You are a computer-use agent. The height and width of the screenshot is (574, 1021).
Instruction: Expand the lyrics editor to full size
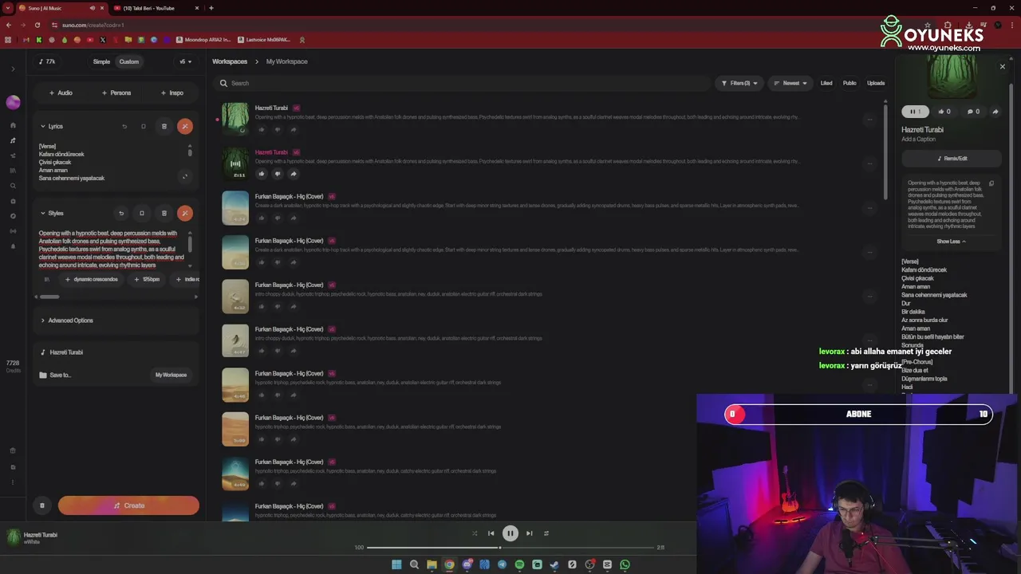click(185, 177)
